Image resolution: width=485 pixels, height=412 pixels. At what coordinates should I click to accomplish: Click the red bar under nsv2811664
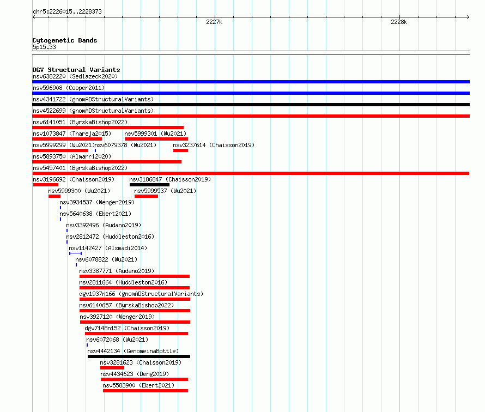(135, 288)
